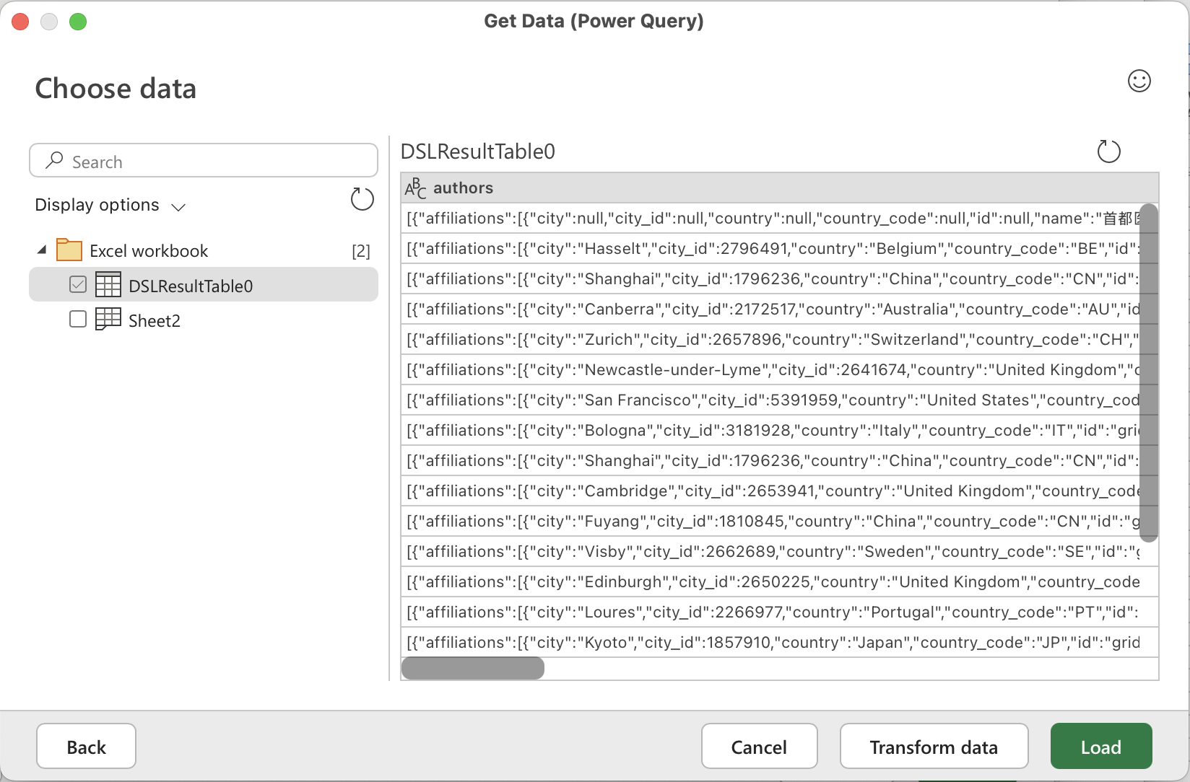This screenshot has height=782, width=1190.
Task: Click the Back button
Action: tap(85, 746)
